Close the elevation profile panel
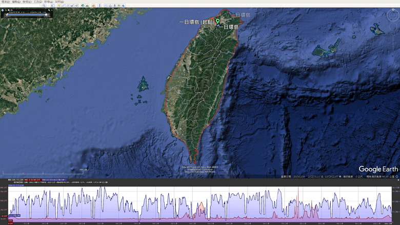Screen dimensions: 400x225 [x=398, y=180]
